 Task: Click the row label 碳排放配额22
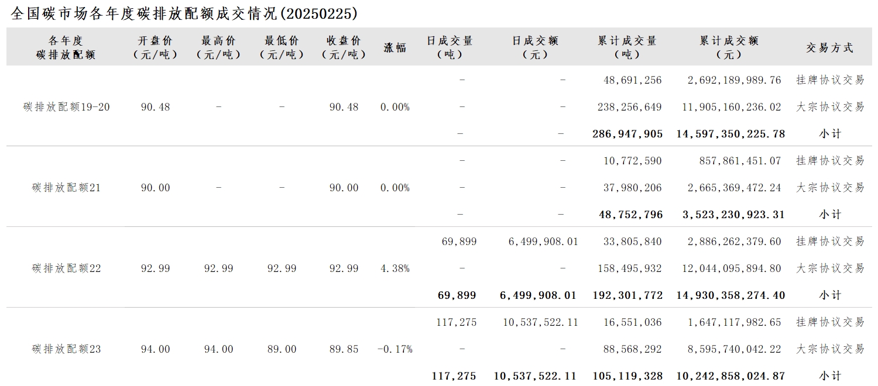point(67,268)
